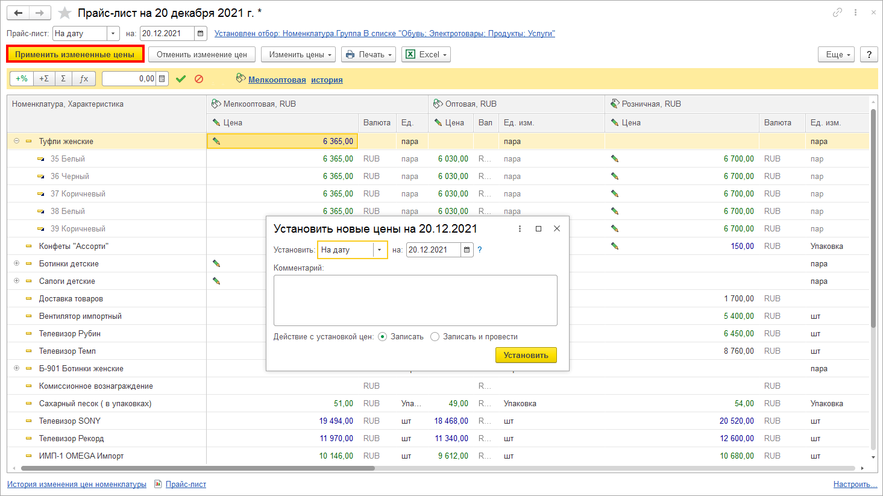The image size is (883, 496).
Task: Open История изменения цен номенклатуры link
Action: click(x=77, y=484)
